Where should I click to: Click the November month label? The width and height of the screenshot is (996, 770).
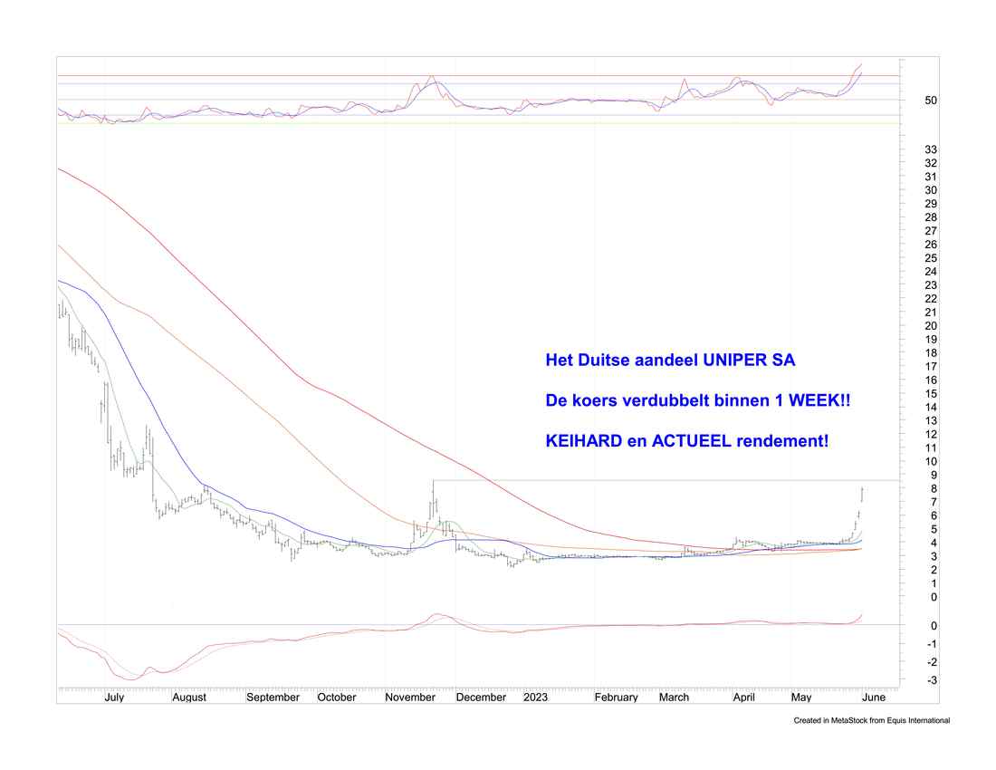click(410, 697)
